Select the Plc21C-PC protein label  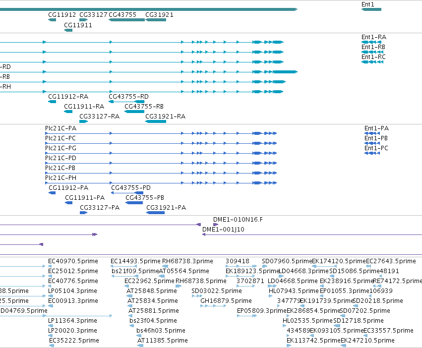(60, 138)
